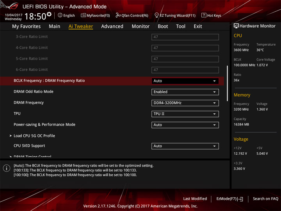This screenshot has height=211, width=281.
Task: Click the Version 2.17.1246 copyright text
Action: 140,206
